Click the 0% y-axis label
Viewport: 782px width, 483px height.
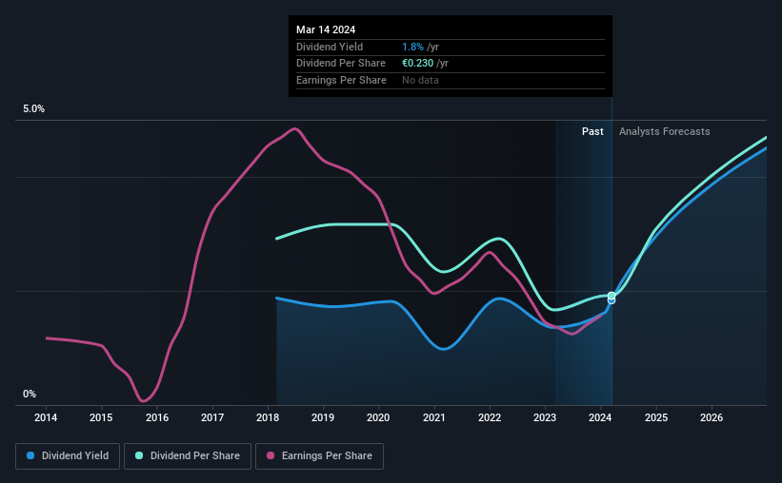(x=30, y=394)
